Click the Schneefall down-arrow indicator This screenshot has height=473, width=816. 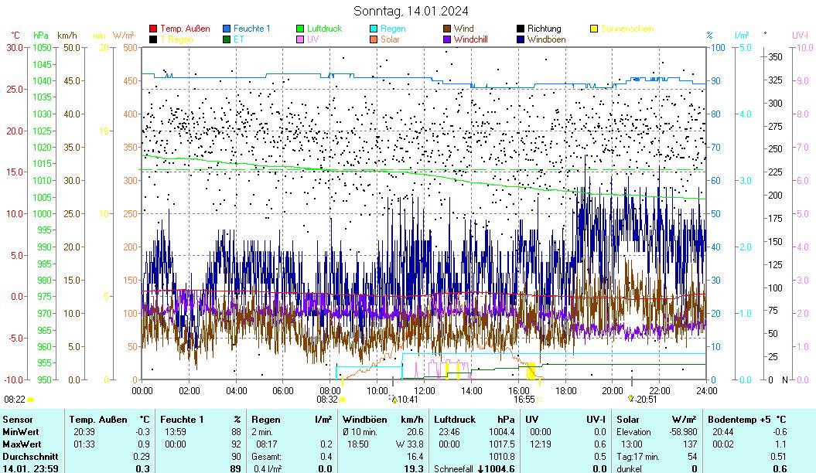(480, 468)
